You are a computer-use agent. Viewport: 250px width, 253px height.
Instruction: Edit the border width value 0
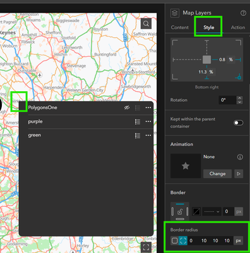click(x=229, y=211)
